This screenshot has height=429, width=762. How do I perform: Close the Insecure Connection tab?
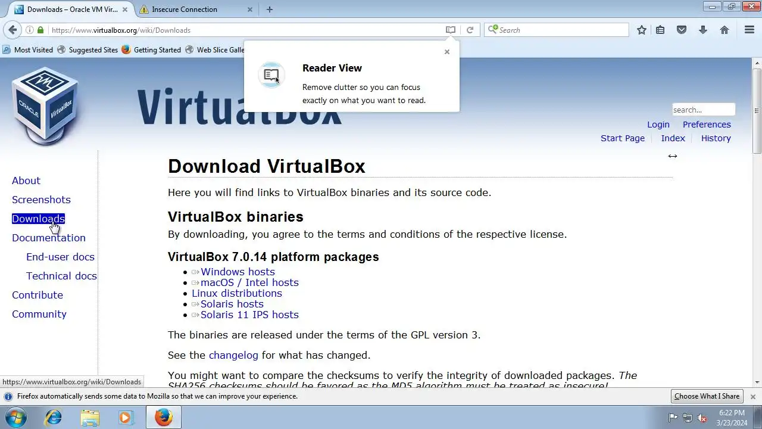point(250,10)
